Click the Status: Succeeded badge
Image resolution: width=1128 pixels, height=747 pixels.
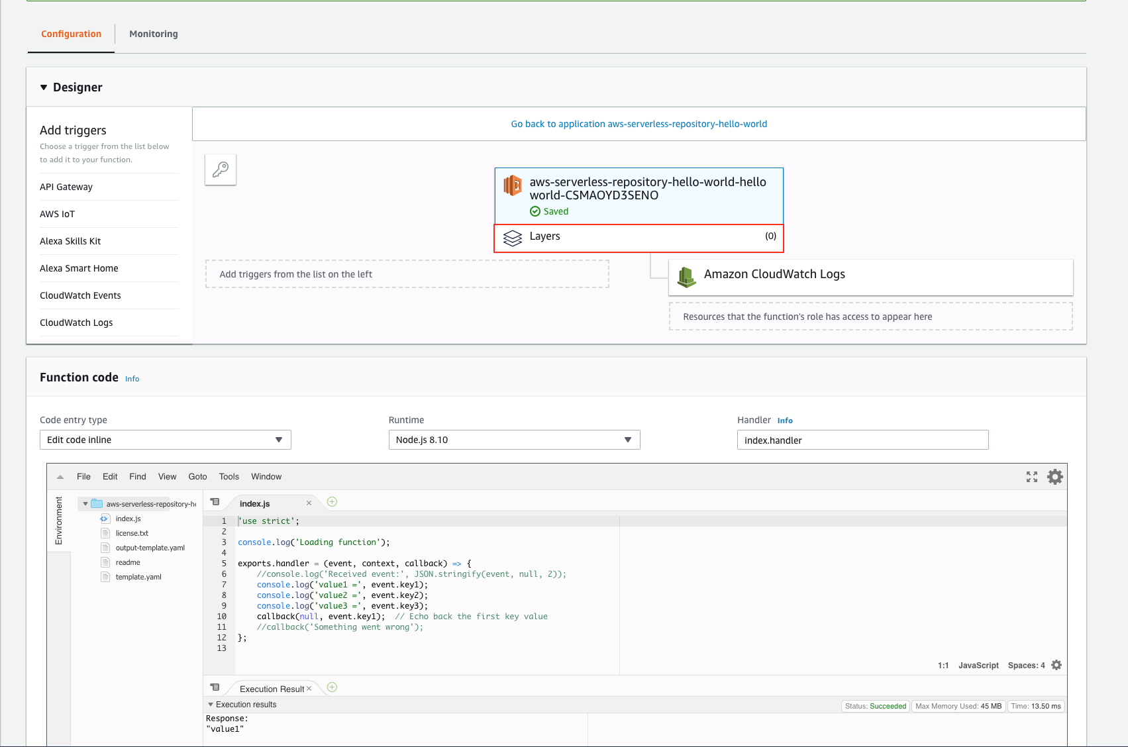876,706
